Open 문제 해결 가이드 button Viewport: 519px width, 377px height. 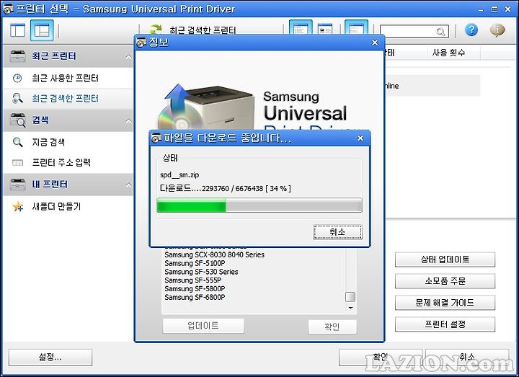point(445,303)
